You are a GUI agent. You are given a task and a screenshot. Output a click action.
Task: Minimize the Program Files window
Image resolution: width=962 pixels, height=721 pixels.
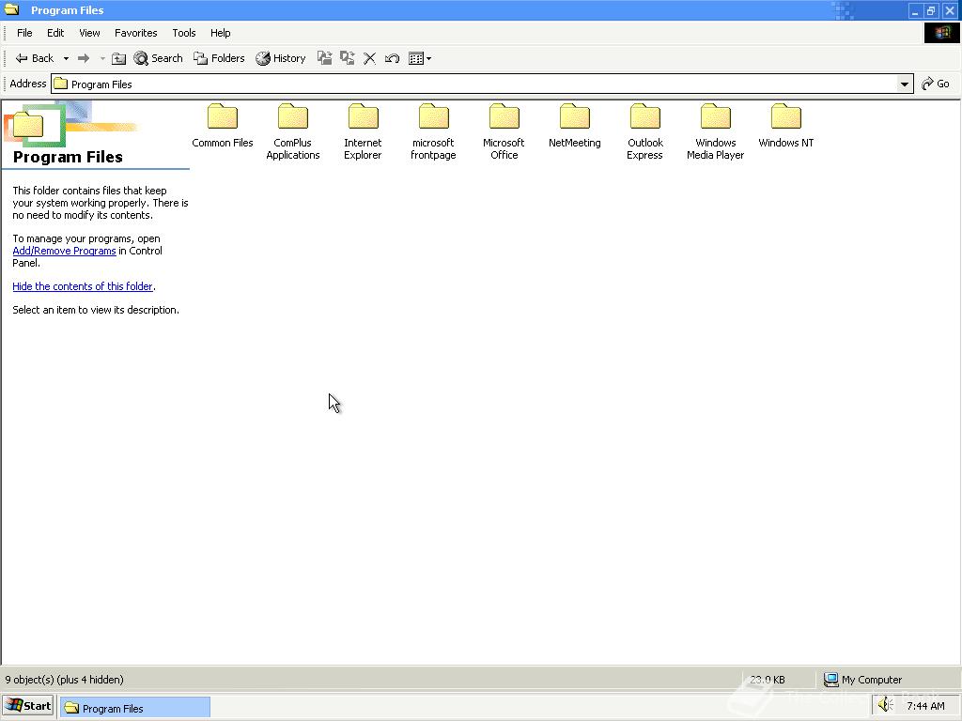(915, 10)
